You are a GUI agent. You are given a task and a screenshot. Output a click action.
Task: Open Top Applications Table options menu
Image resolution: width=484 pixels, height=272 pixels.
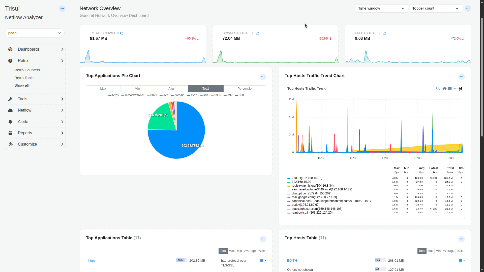(263, 239)
